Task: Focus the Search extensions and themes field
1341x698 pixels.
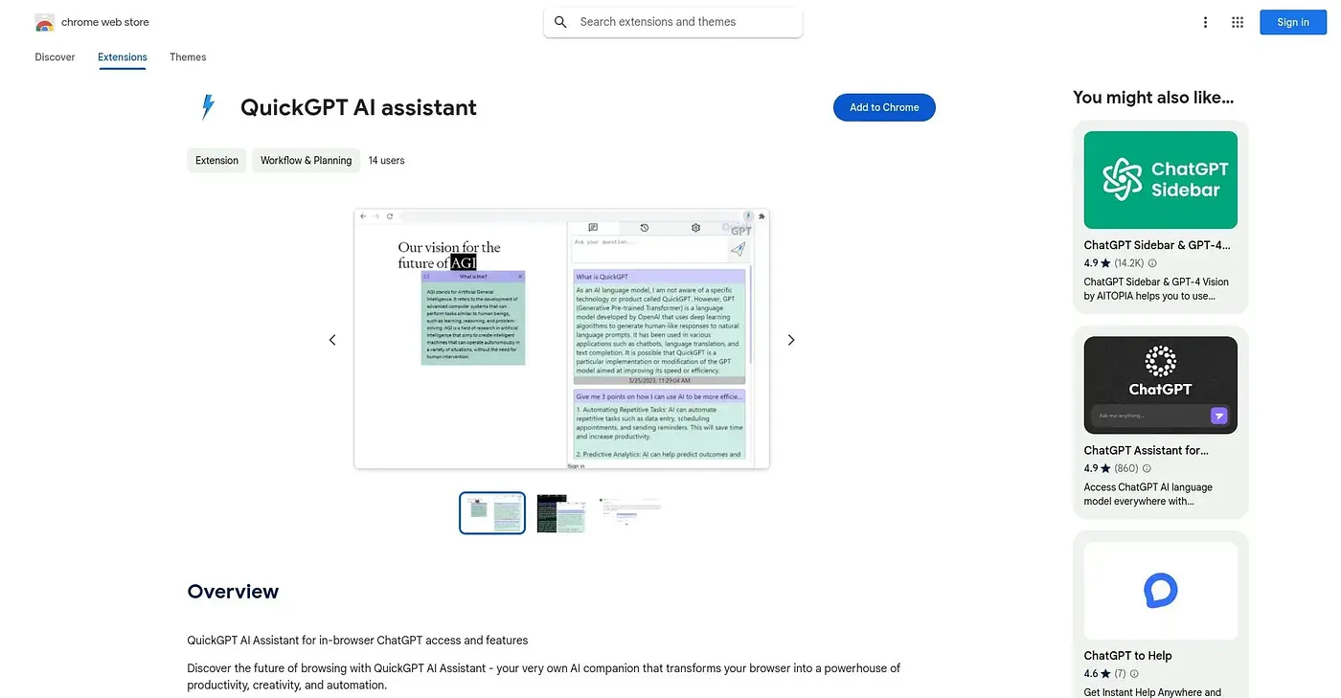Action: (x=673, y=22)
